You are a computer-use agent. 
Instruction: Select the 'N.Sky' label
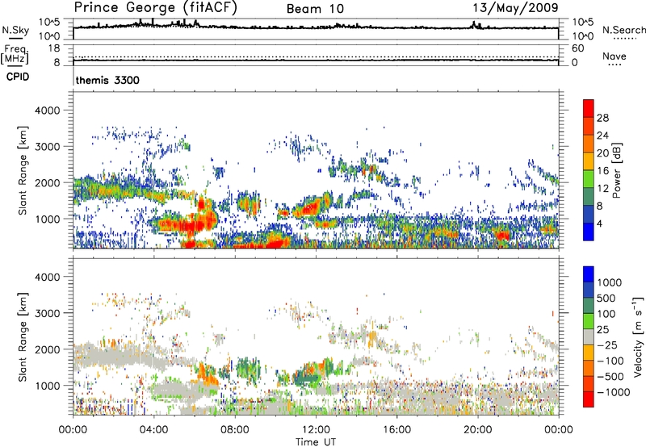pos(15,30)
